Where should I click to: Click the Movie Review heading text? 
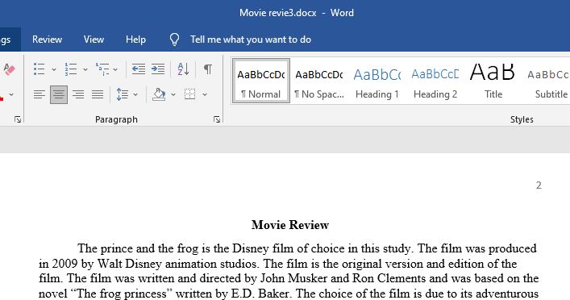pyautogui.click(x=290, y=225)
